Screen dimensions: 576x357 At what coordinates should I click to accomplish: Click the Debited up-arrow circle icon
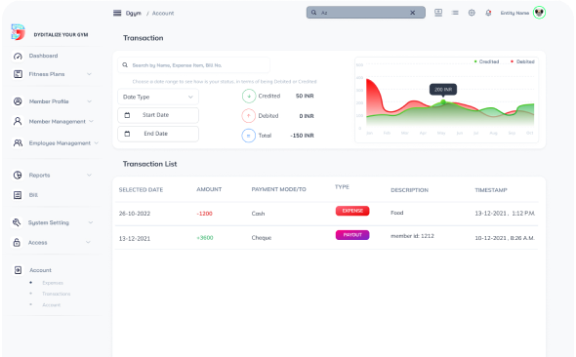click(248, 116)
